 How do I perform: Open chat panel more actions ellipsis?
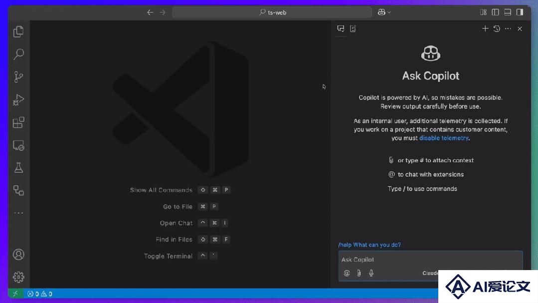pyautogui.click(x=508, y=28)
